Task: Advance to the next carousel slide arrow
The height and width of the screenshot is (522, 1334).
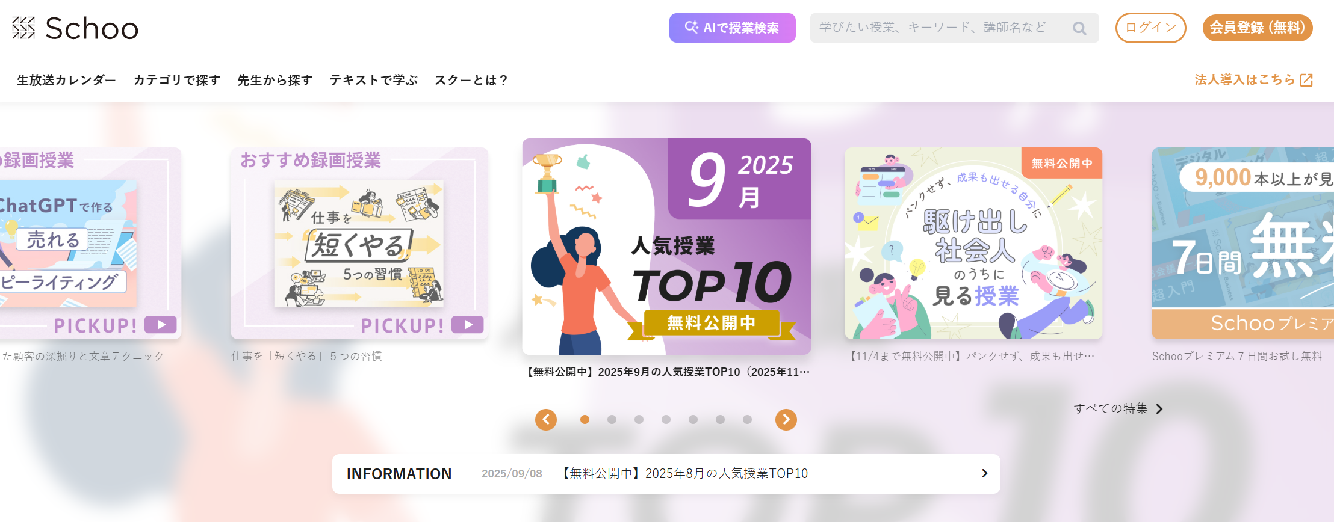Action: (x=786, y=420)
